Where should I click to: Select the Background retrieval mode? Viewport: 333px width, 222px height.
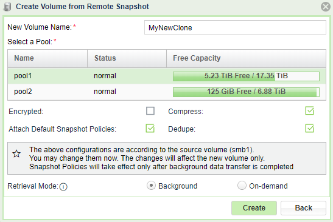coord(151,186)
